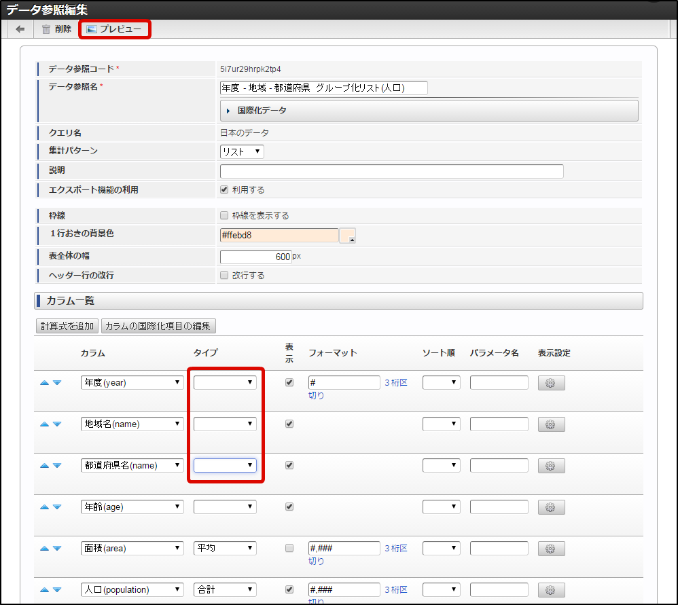Viewport: 678px width, 605px height.
Task: Open color picker swatch beside #ffebd8
Action: [348, 236]
